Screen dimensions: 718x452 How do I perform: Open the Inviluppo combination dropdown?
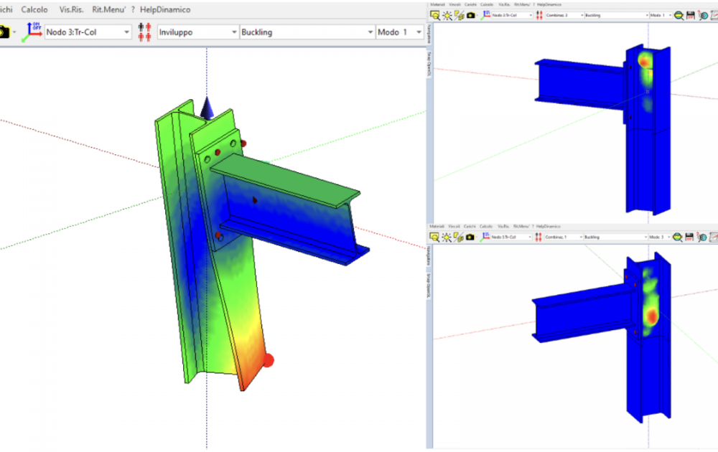coord(234,32)
